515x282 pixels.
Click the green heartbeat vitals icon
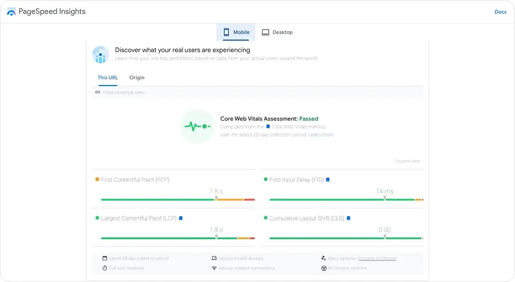197,126
